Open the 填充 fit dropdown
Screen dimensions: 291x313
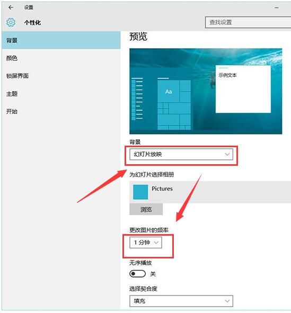[181, 301]
